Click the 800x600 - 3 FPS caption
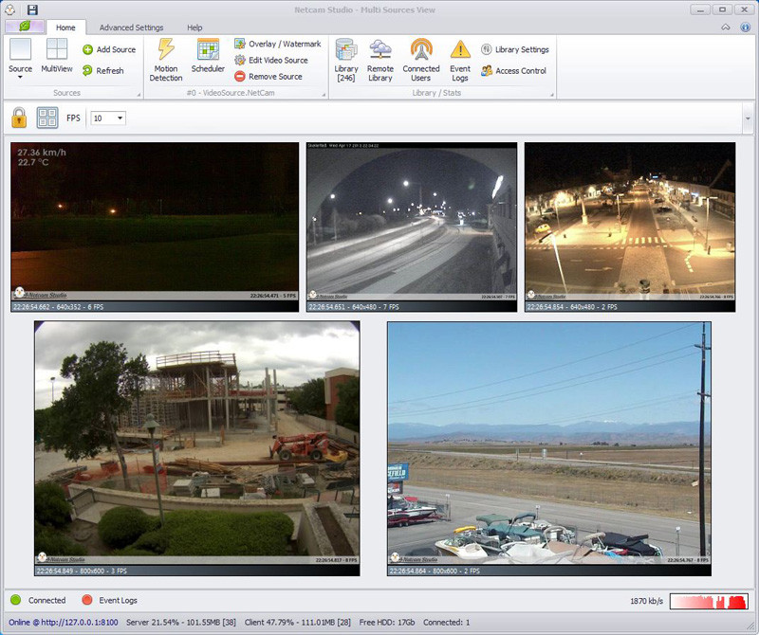Image resolution: width=759 pixels, height=635 pixels. 82,571
